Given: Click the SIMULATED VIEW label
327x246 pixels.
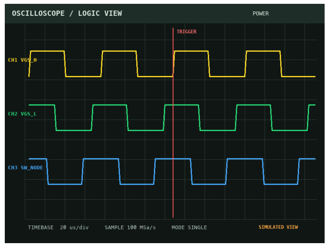Looking at the screenshot, I should (278, 227).
